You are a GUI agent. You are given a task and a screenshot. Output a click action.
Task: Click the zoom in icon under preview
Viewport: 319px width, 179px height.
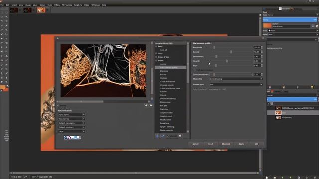[x=151, y=105]
